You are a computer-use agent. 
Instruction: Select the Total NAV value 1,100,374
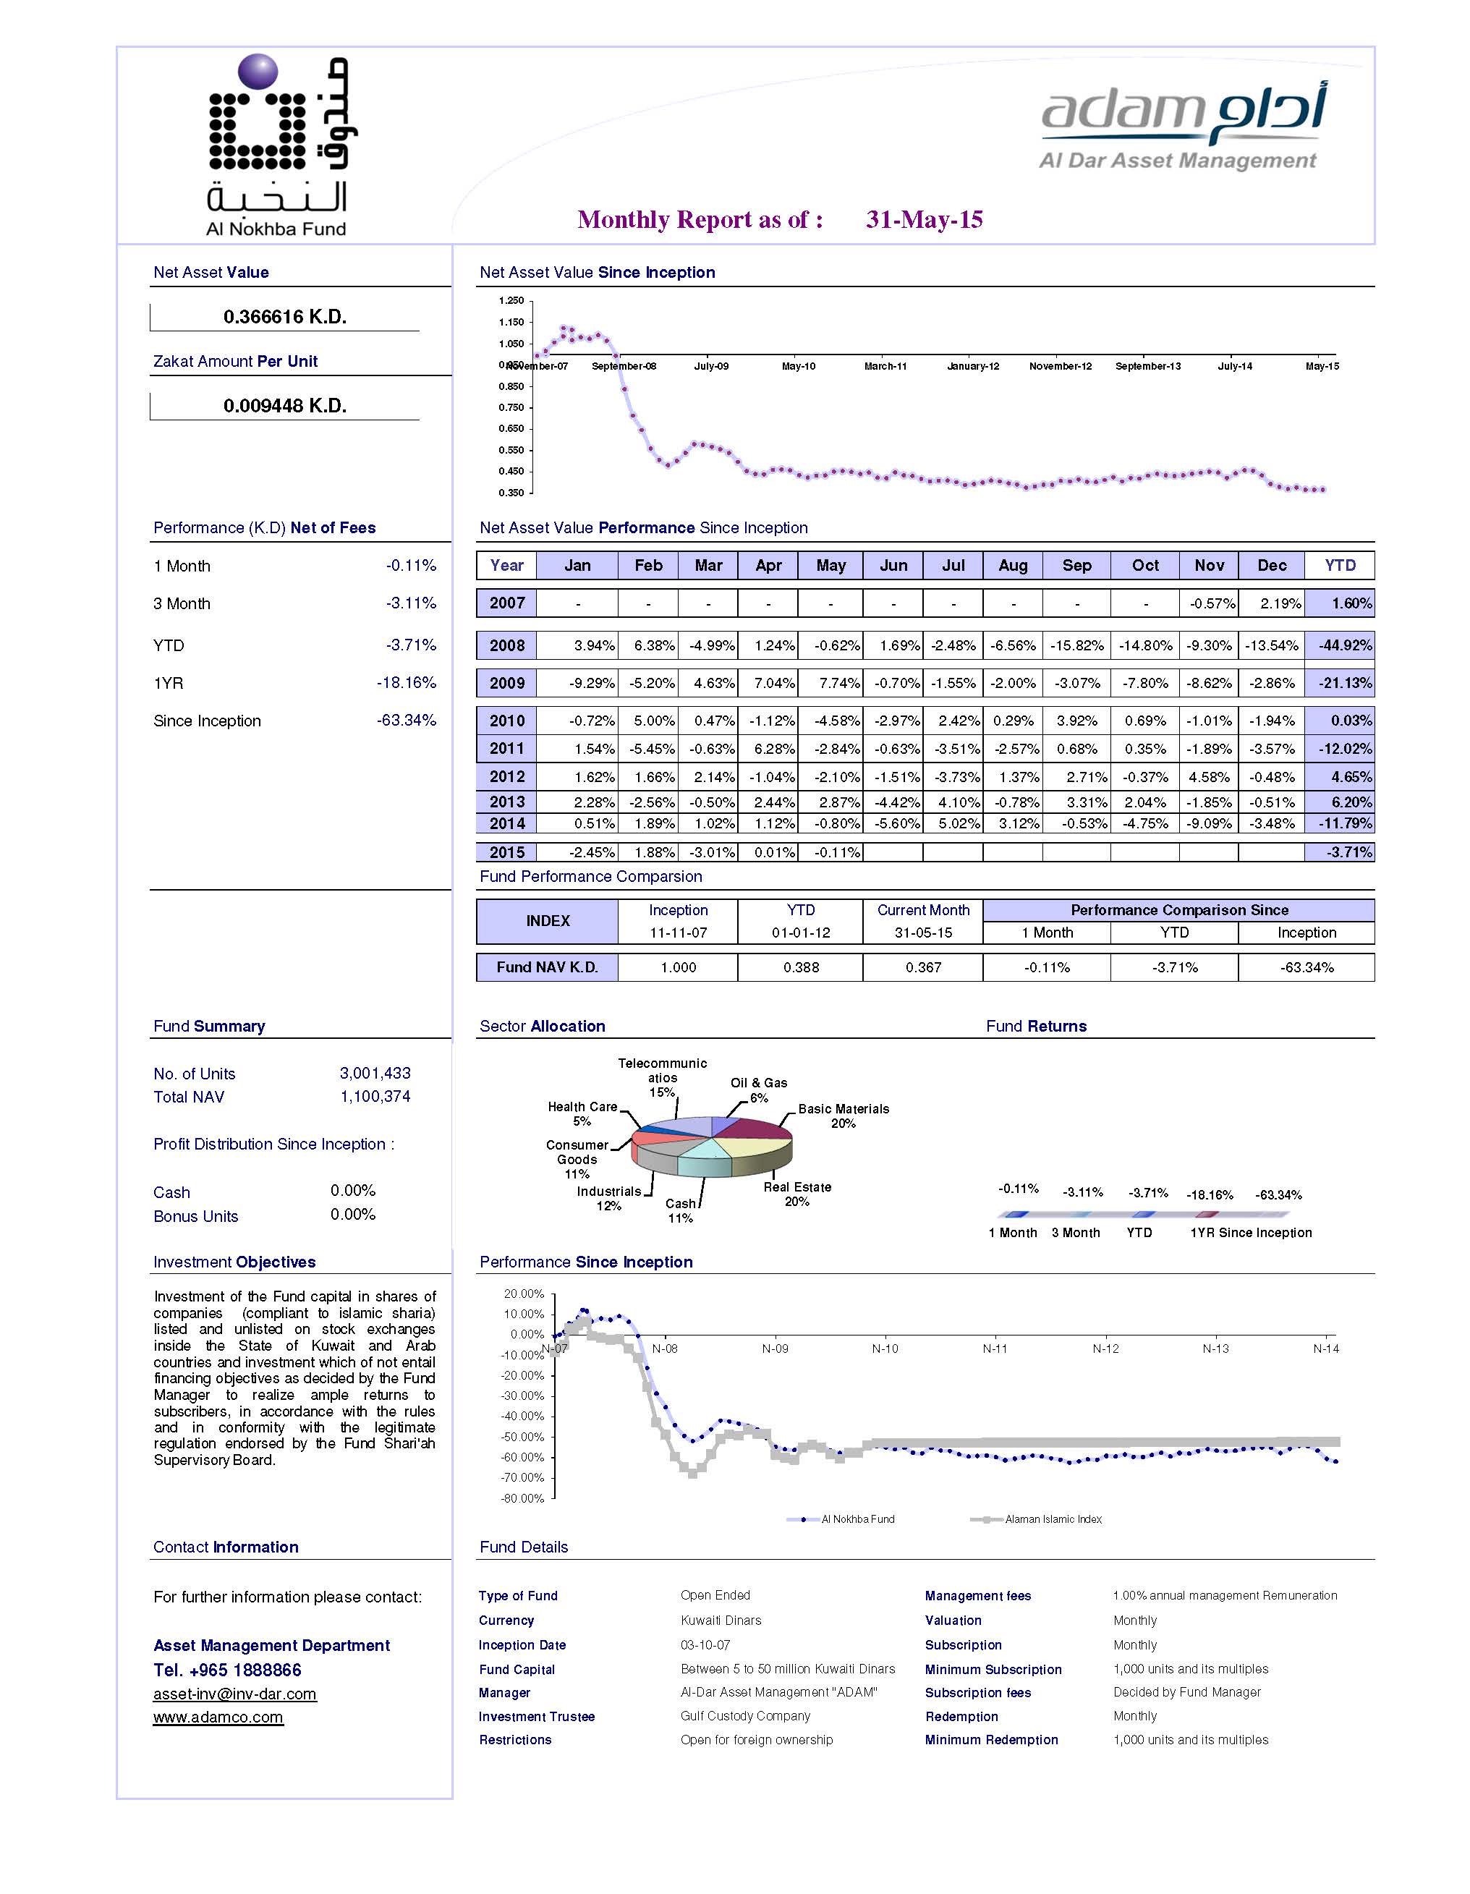click(375, 1096)
